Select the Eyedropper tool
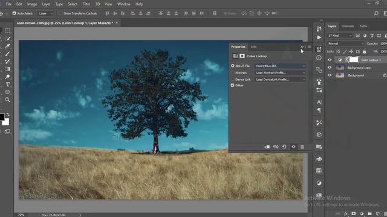The width and height of the screenshot is (387, 217). 7,46
